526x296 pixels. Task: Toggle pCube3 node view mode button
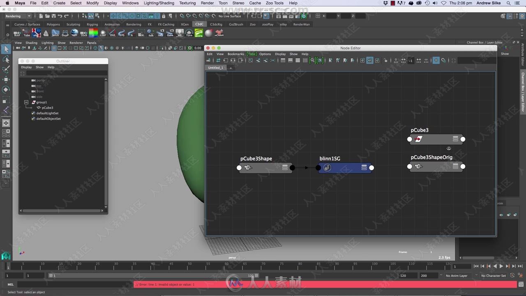tap(455, 139)
